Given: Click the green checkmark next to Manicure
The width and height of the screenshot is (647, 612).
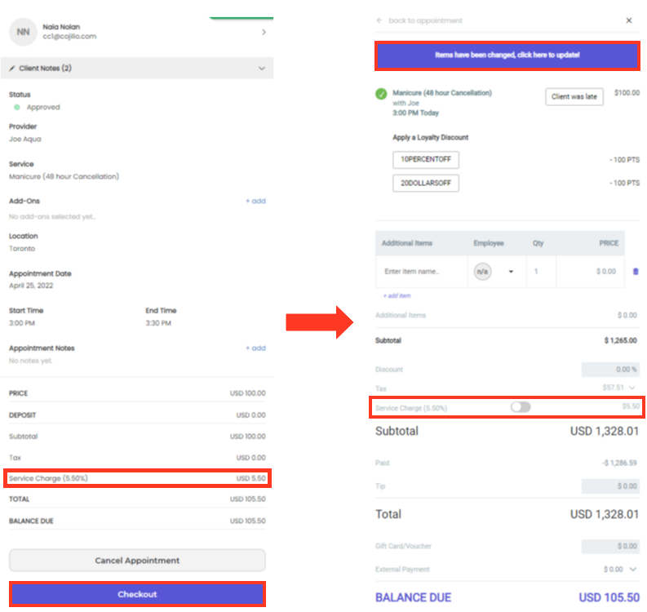Looking at the screenshot, I should point(381,95).
